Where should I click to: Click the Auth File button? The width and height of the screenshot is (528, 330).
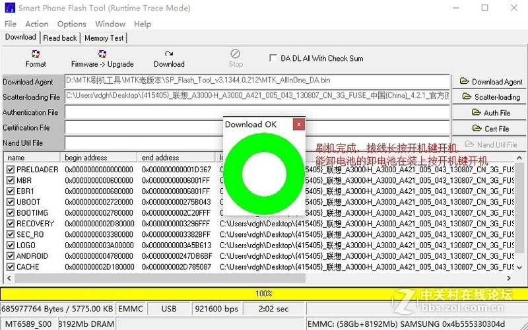coord(490,113)
